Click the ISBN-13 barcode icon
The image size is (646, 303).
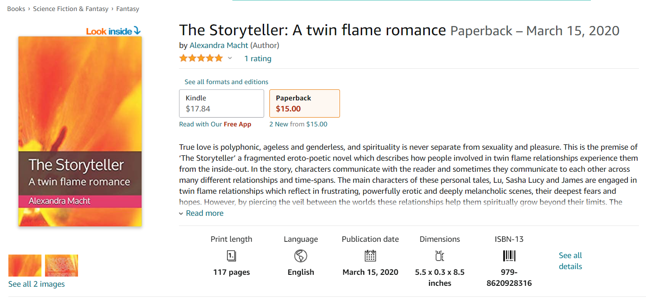(x=509, y=256)
